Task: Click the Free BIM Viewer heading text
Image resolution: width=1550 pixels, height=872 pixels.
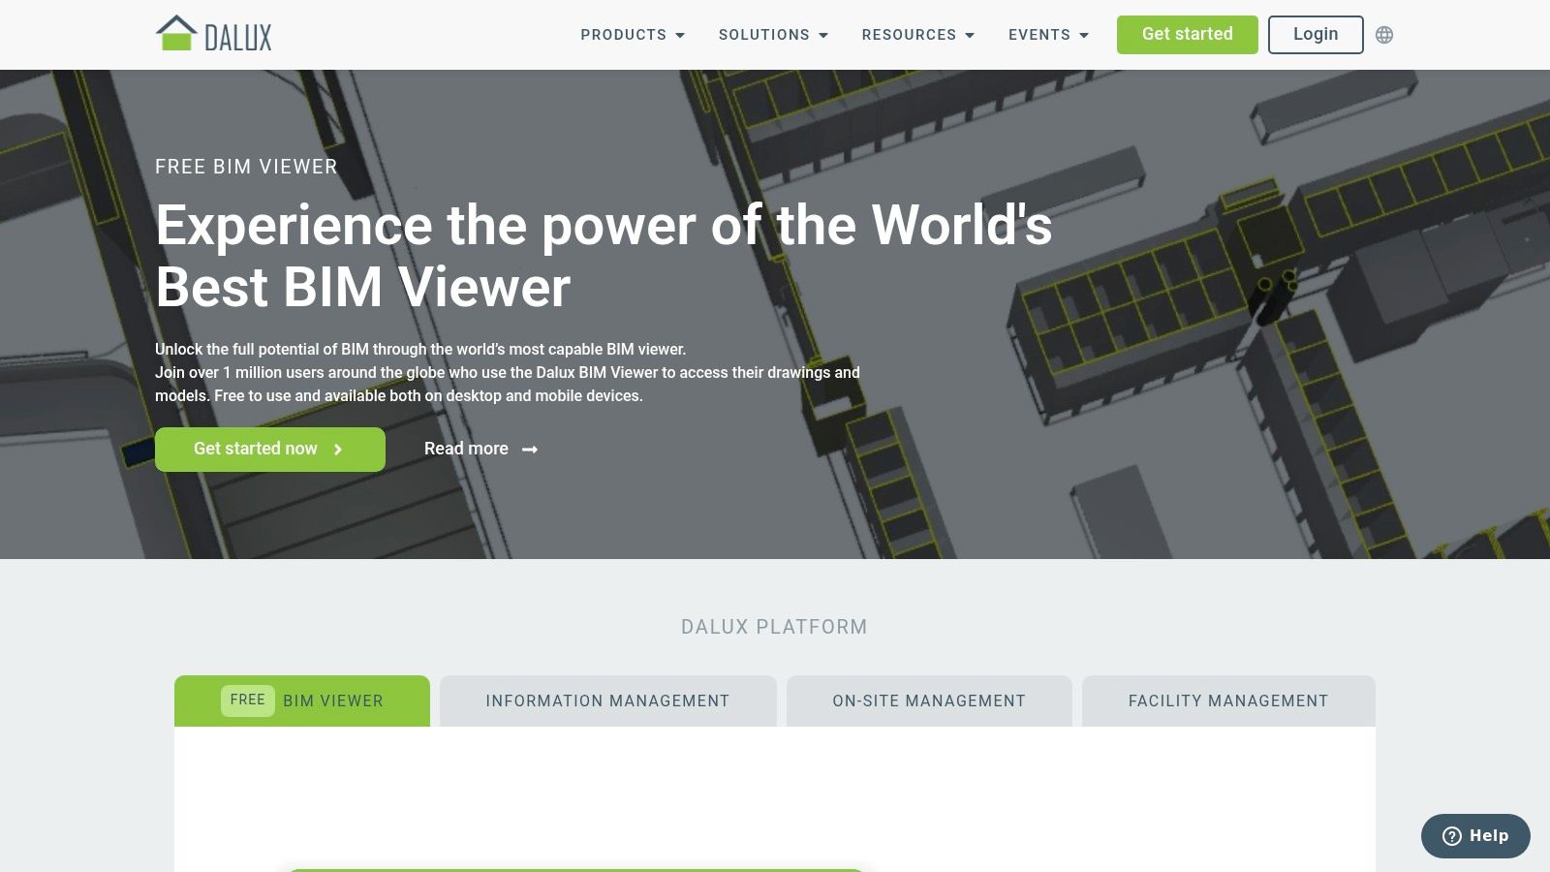Action: coord(246,167)
